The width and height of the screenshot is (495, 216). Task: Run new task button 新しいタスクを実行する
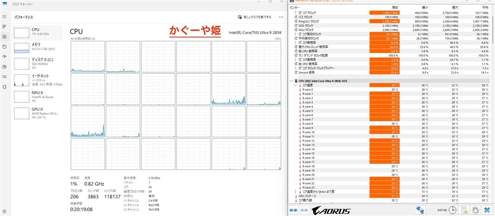(x=254, y=17)
